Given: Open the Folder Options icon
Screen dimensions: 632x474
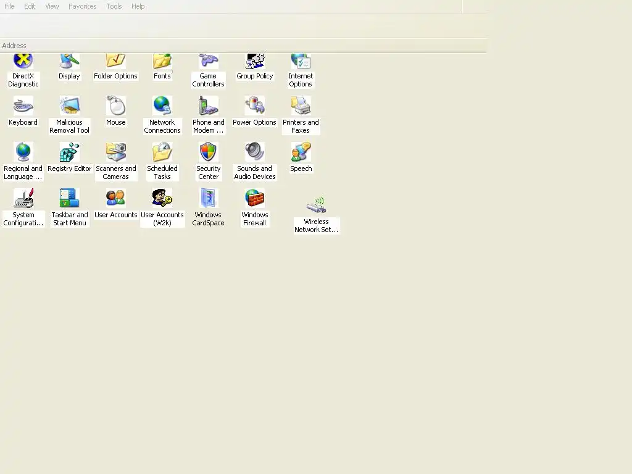Looking at the screenshot, I should coord(115,61).
